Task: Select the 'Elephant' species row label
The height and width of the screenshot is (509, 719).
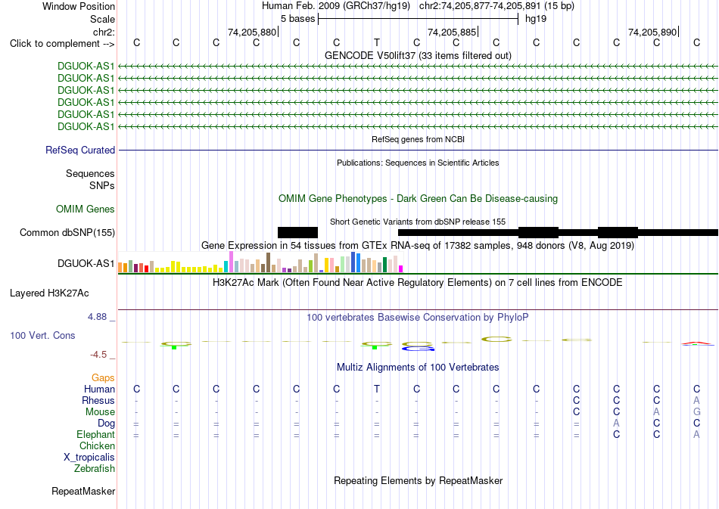Action: [95, 434]
